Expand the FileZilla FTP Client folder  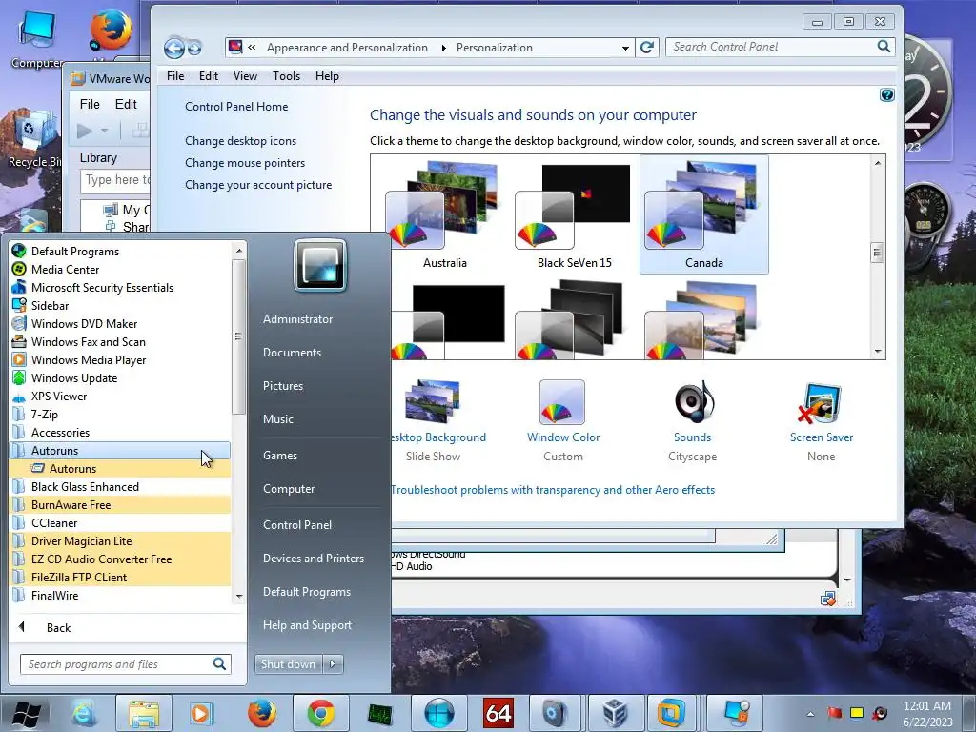[x=121, y=577]
